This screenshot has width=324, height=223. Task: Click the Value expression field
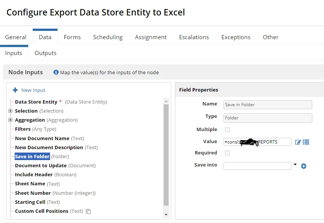click(257, 142)
